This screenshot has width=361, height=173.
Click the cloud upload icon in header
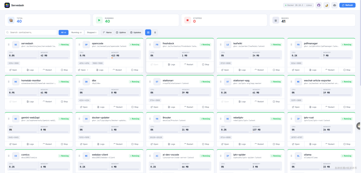(x=334, y=5)
